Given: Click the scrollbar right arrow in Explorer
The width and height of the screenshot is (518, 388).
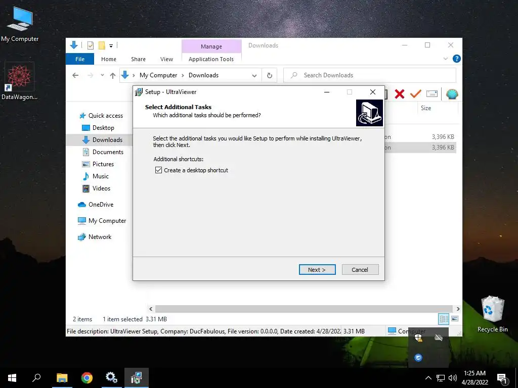Looking at the screenshot, I should (458, 309).
